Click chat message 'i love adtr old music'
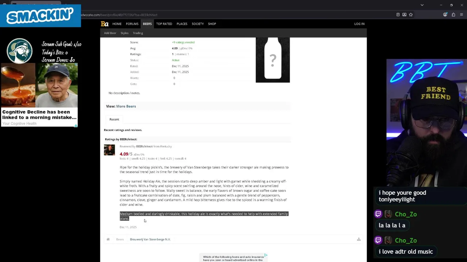Viewport: 467px width, 262px height. click(x=406, y=251)
